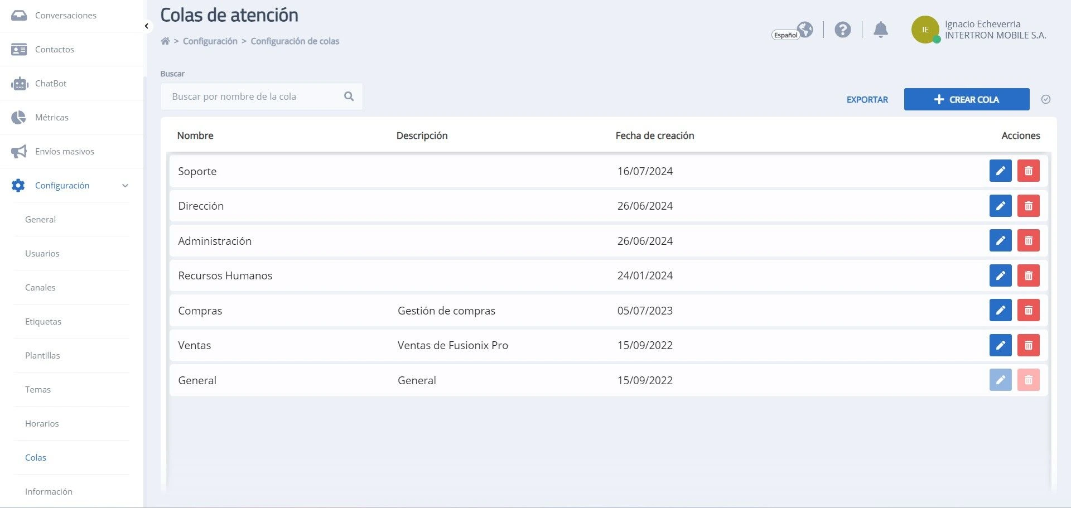1071x508 pixels.
Task: Edit the Administración queue
Action: pyautogui.click(x=1000, y=241)
